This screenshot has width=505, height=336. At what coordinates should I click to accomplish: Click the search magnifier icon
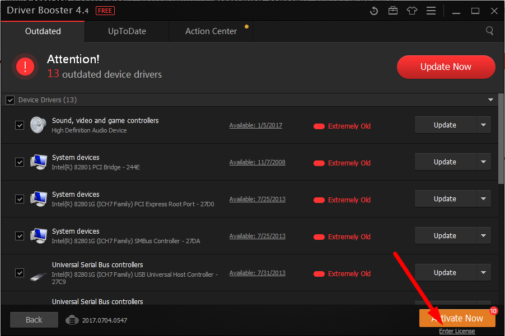pyautogui.click(x=489, y=31)
